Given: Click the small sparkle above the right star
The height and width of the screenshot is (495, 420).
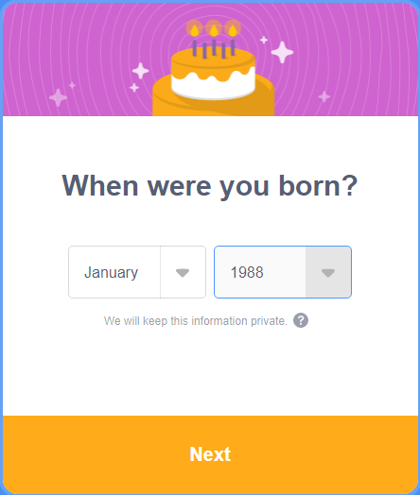Looking at the screenshot, I should click(264, 40).
